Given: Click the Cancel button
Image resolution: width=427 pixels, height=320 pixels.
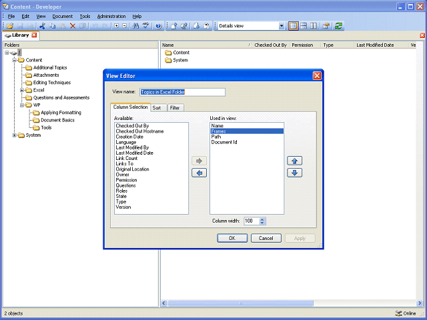Looking at the screenshot, I should tap(266, 238).
